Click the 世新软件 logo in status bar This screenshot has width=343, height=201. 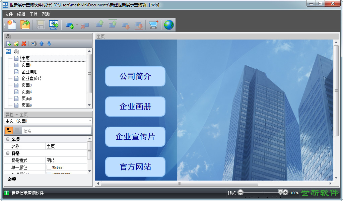(319, 193)
